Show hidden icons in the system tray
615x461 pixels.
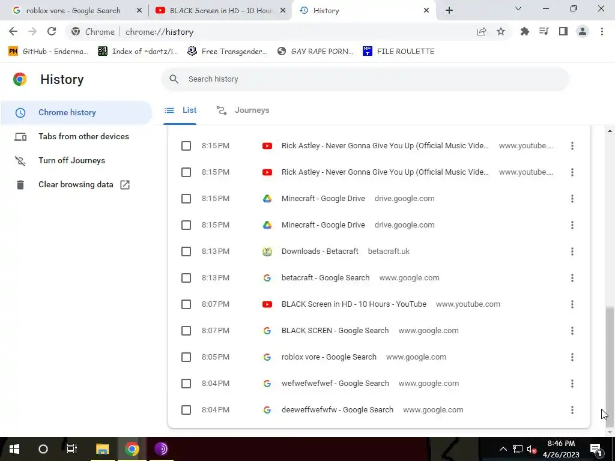(x=503, y=449)
